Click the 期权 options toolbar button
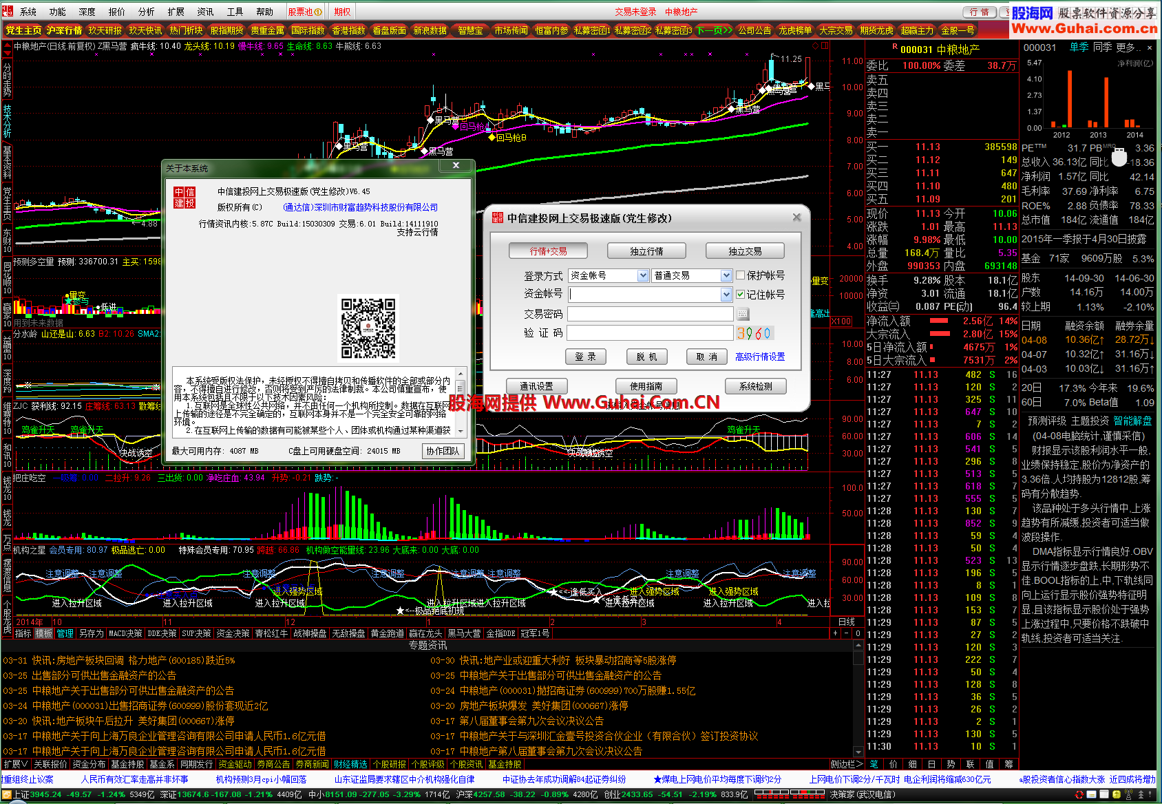 coord(342,12)
